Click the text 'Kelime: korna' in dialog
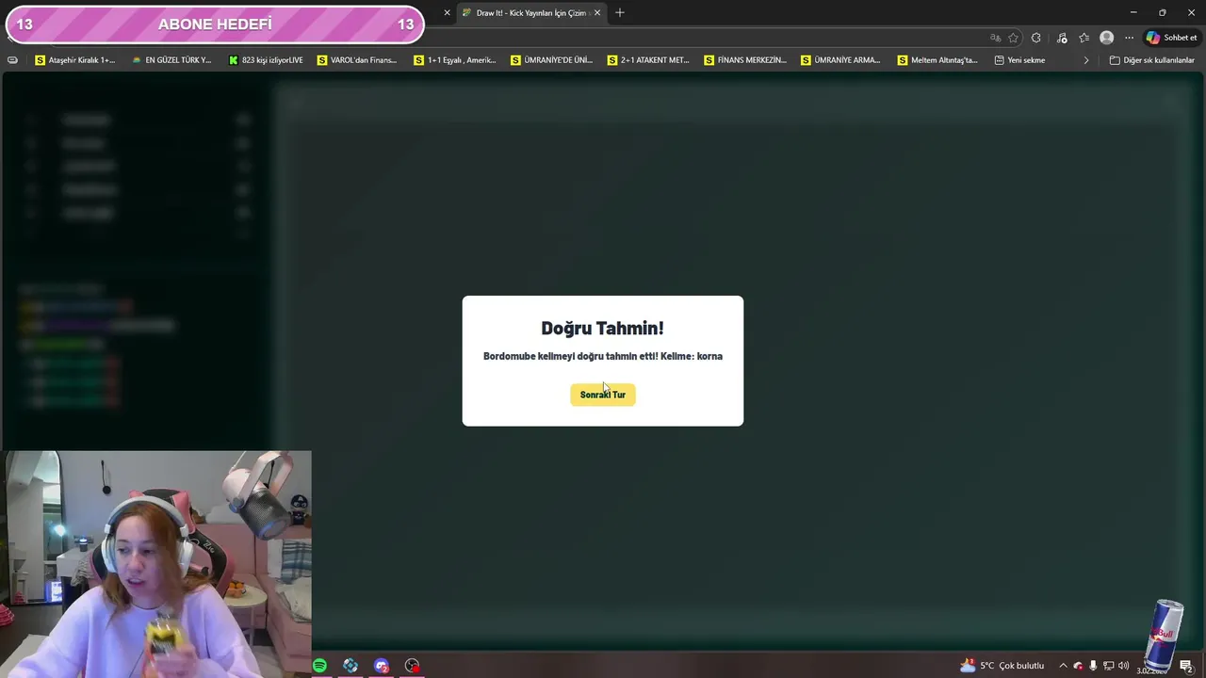 point(692,356)
